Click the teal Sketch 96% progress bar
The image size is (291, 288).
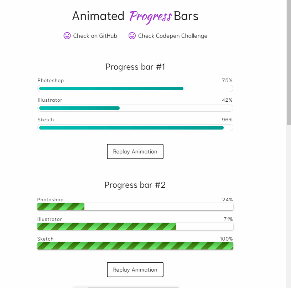point(131,128)
